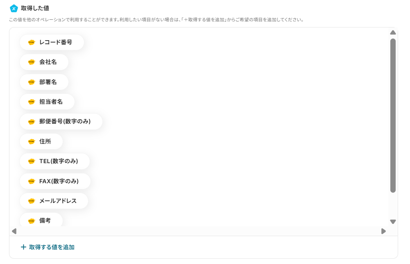Image resolution: width=410 pixels, height=264 pixels.
Task: Choose the 備考 value chip
Action: tap(41, 220)
